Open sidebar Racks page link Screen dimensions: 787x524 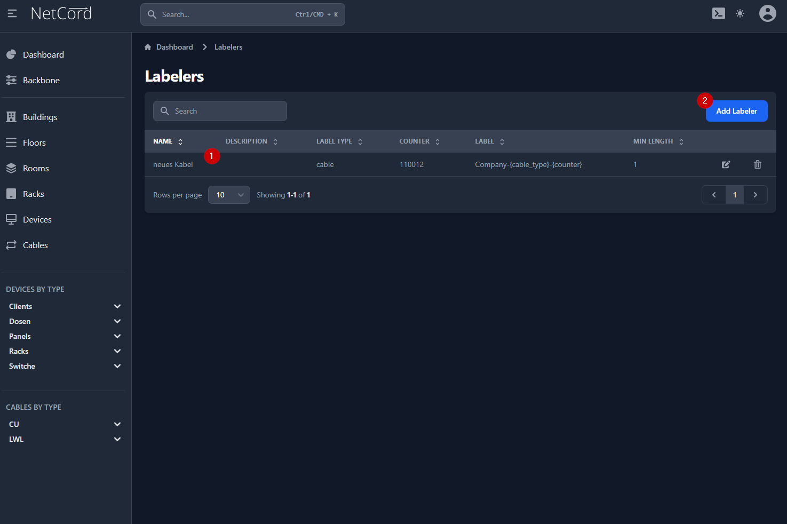point(34,194)
